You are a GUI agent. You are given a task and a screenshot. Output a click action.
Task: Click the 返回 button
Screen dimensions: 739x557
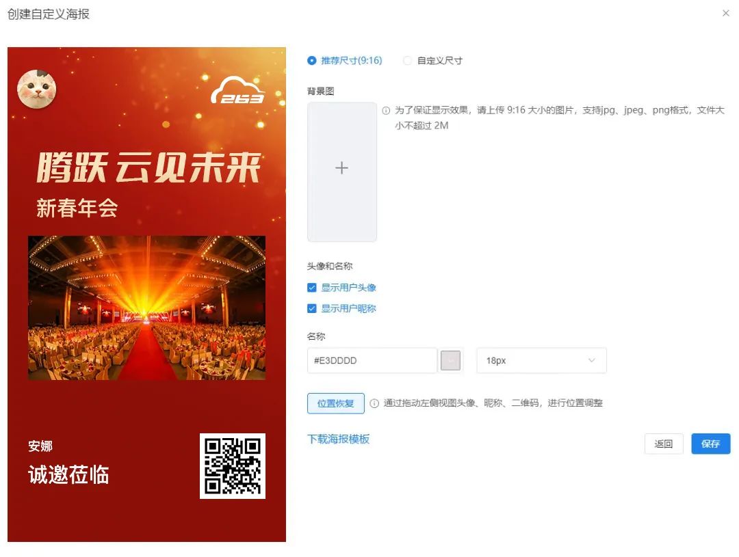point(664,444)
